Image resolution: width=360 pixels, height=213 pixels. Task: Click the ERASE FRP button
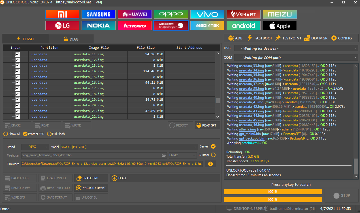(91, 178)
